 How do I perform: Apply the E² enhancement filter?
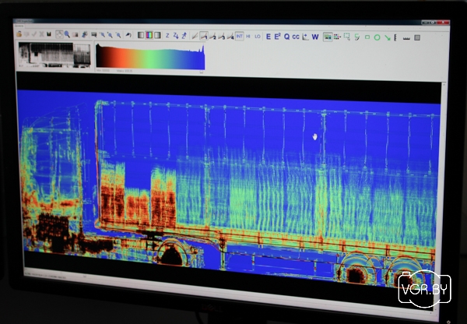(277, 36)
